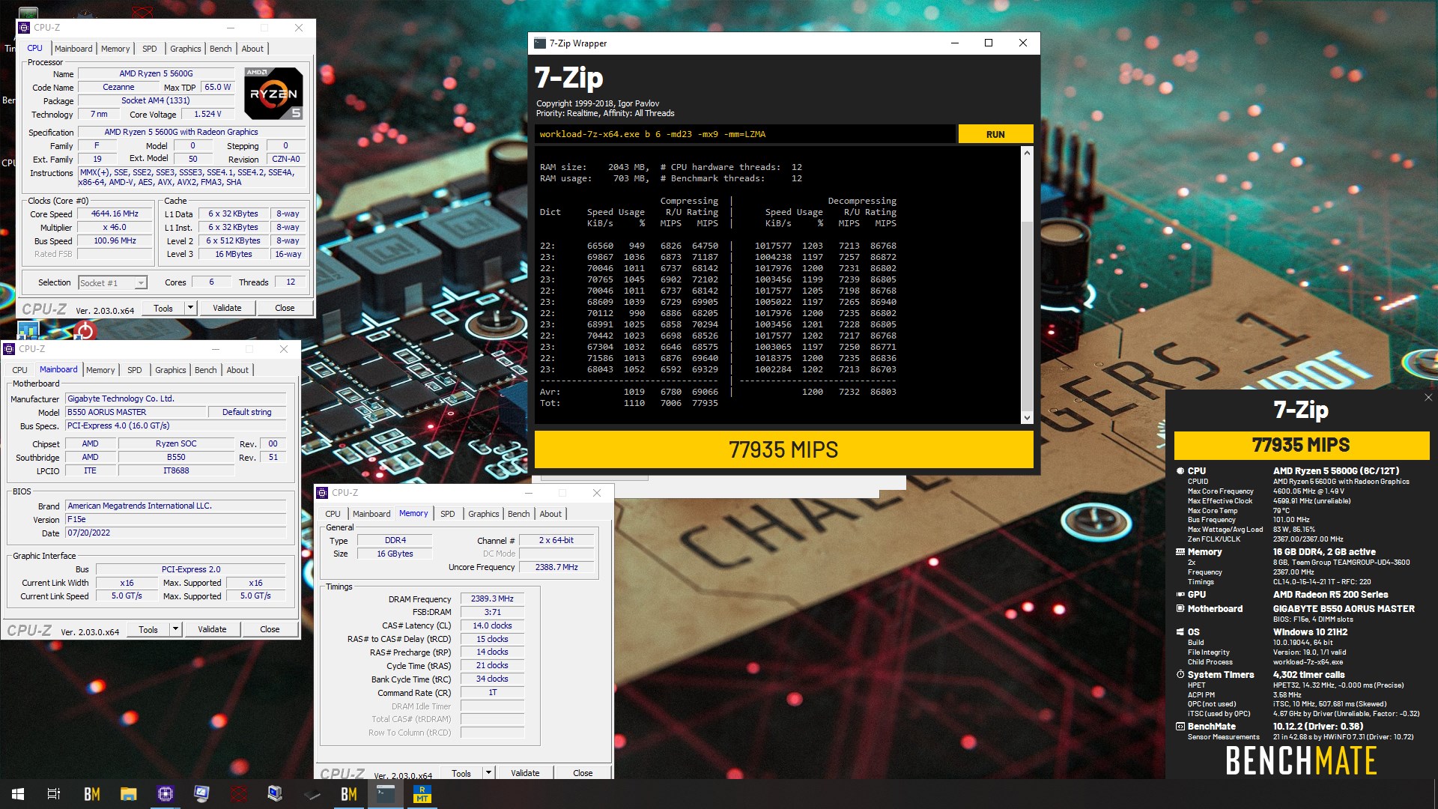Click 7-Zip output scrollbar up arrow

coord(1027,153)
